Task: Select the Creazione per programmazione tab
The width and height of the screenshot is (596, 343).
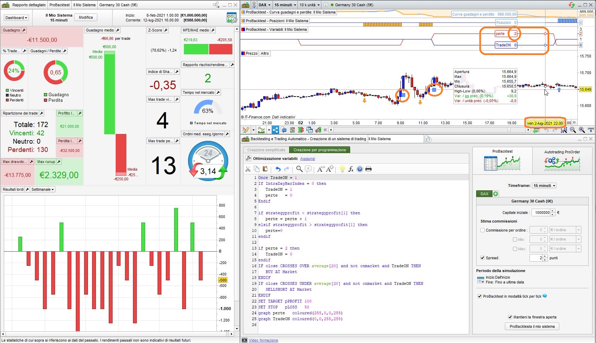Action: click(320, 150)
